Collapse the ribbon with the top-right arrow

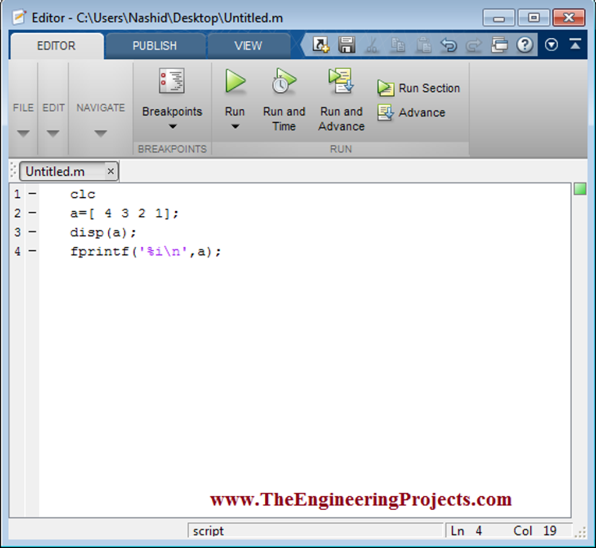575,44
